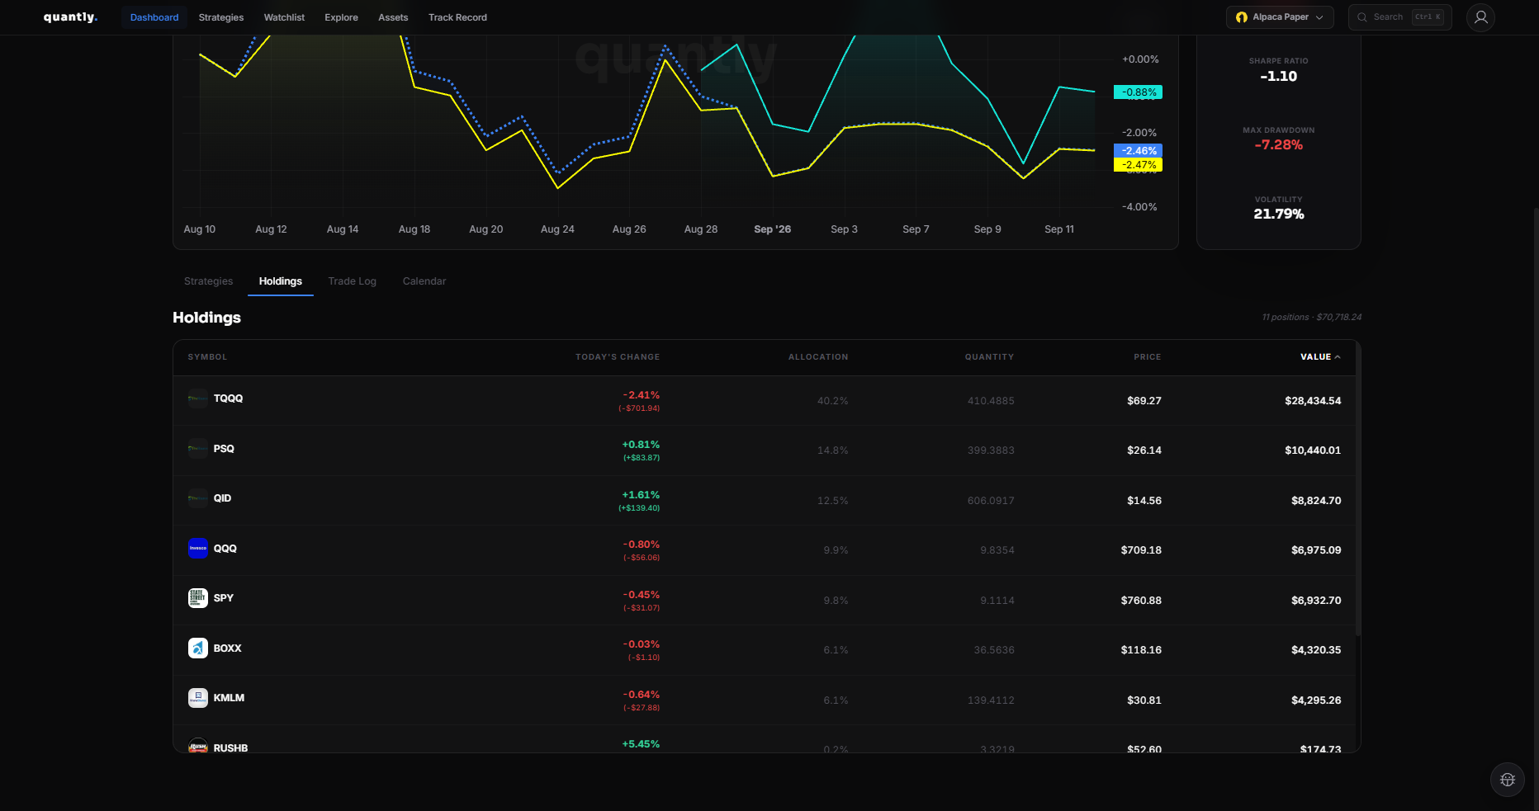Click BOXX quantity 36.5636

[994, 650]
